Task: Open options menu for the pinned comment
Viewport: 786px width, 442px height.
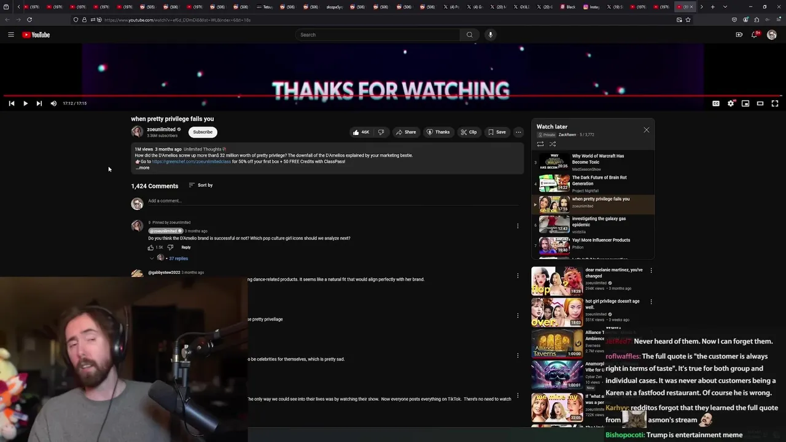Action: [518, 226]
